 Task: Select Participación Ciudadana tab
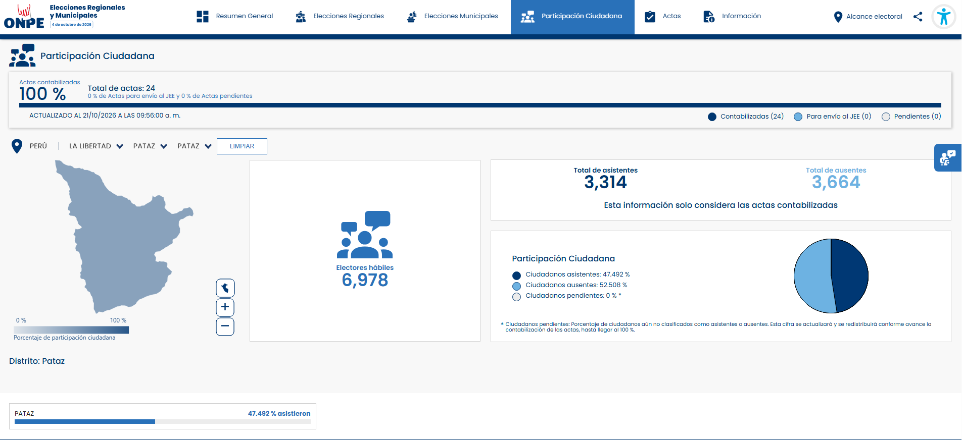[x=572, y=17]
